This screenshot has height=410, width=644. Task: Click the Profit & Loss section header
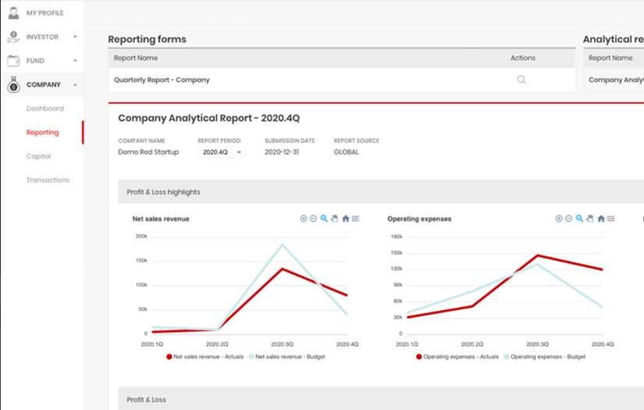tap(381, 399)
